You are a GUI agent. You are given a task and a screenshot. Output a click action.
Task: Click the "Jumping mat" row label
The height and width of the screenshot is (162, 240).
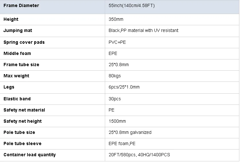(x=18, y=30)
